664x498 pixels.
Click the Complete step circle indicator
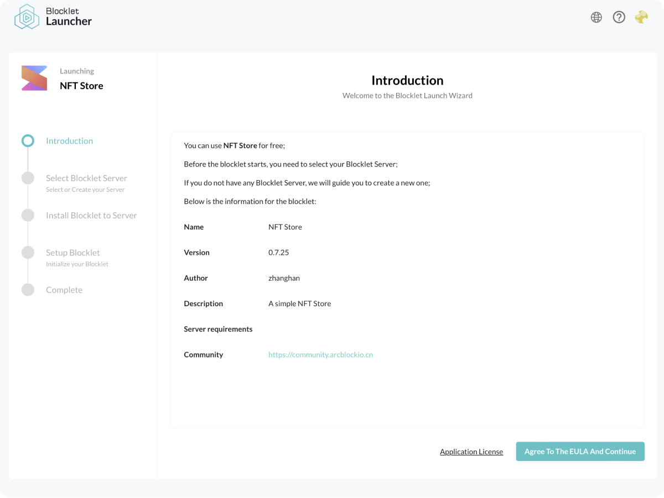tap(28, 289)
